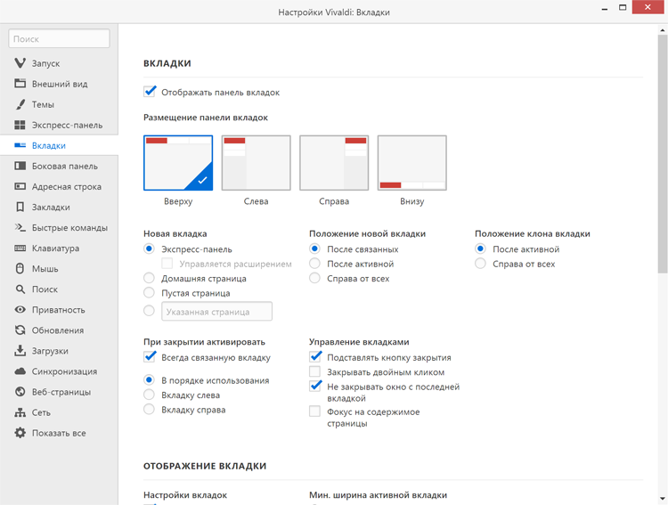Enable Закрывать двойным кликом checkbox

[314, 371]
